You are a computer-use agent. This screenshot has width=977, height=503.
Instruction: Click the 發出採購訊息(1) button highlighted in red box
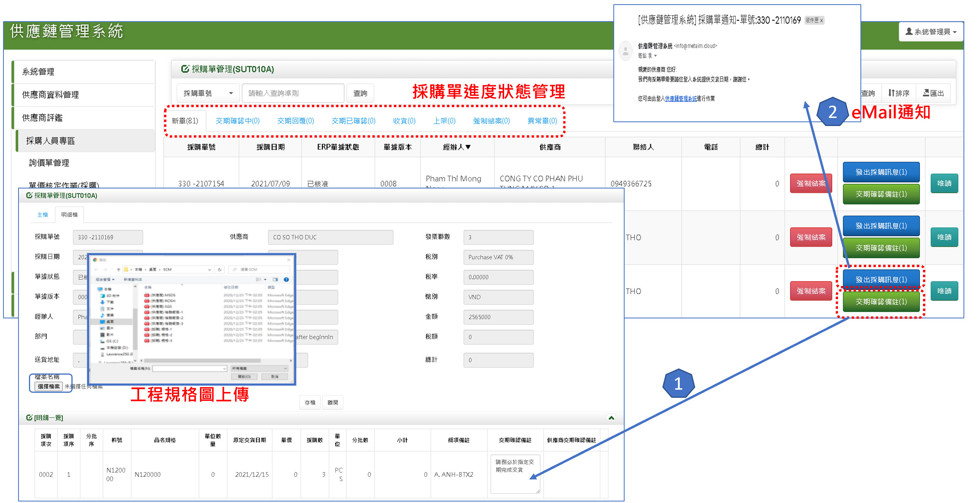click(881, 279)
